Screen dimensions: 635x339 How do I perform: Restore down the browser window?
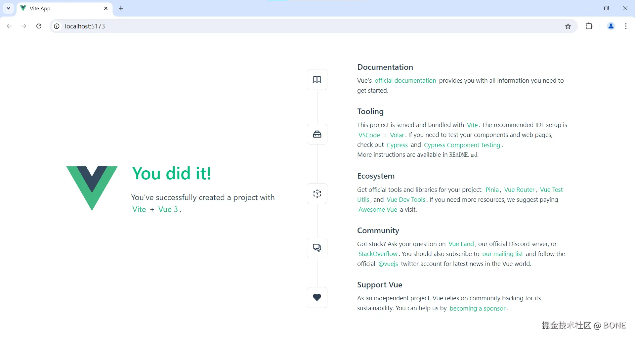[x=606, y=8]
